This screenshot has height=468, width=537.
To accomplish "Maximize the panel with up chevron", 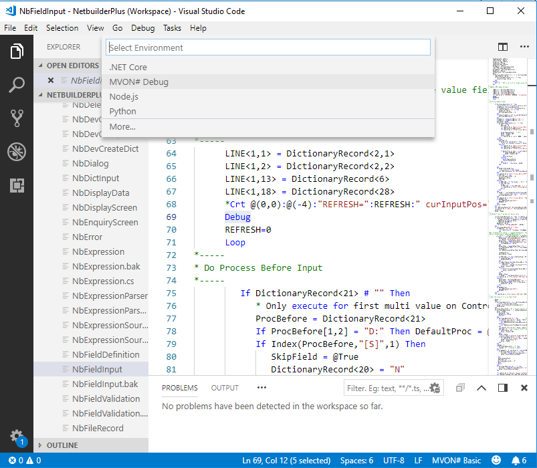I will point(481,388).
